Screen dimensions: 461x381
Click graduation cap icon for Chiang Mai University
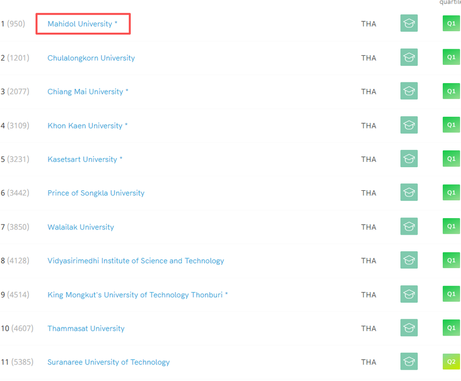tap(408, 91)
